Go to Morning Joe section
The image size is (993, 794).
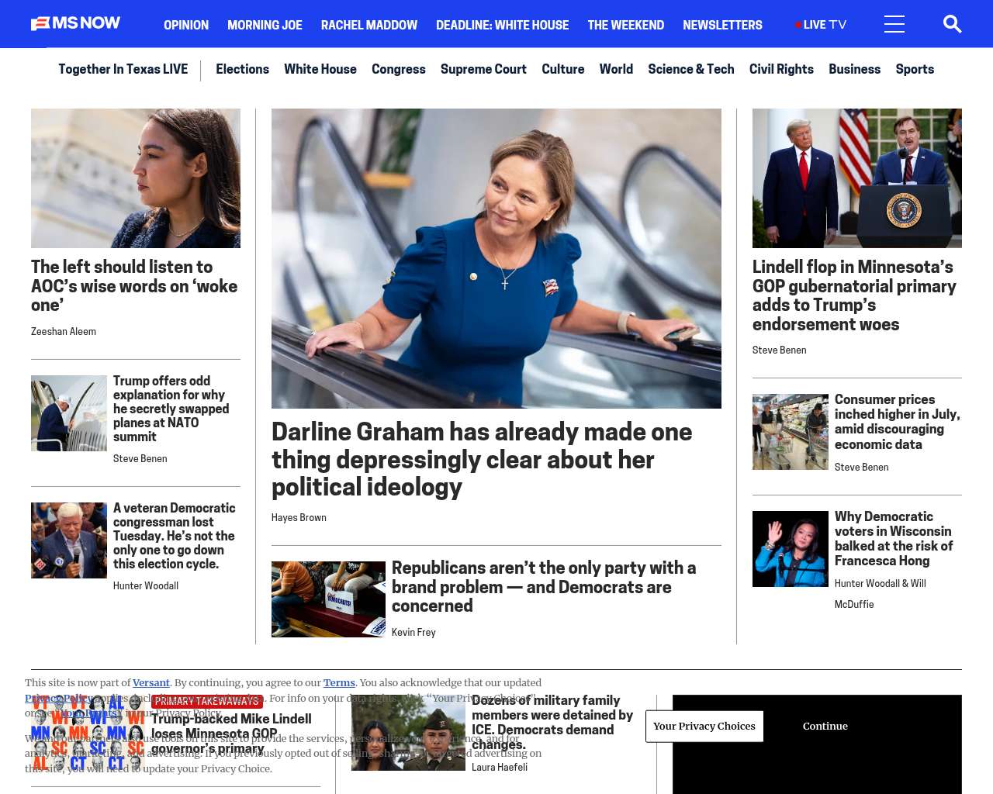pos(265,25)
